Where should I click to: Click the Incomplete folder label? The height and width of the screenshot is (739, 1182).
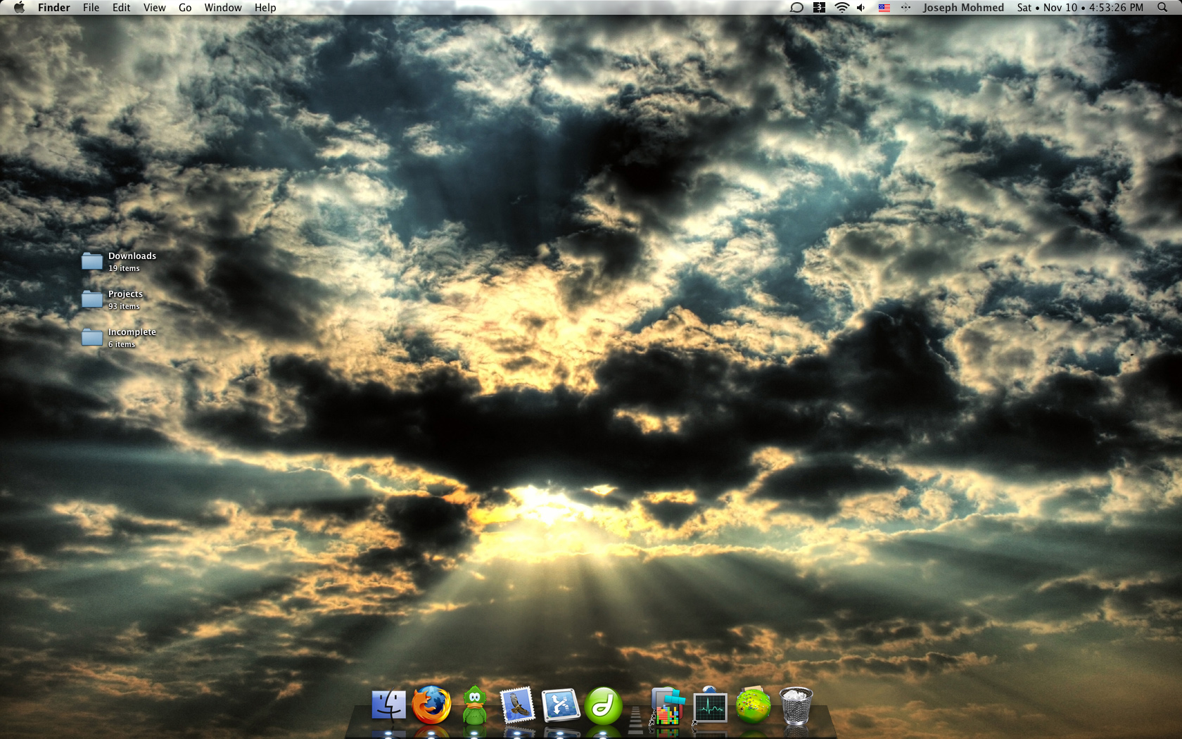click(x=132, y=332)
